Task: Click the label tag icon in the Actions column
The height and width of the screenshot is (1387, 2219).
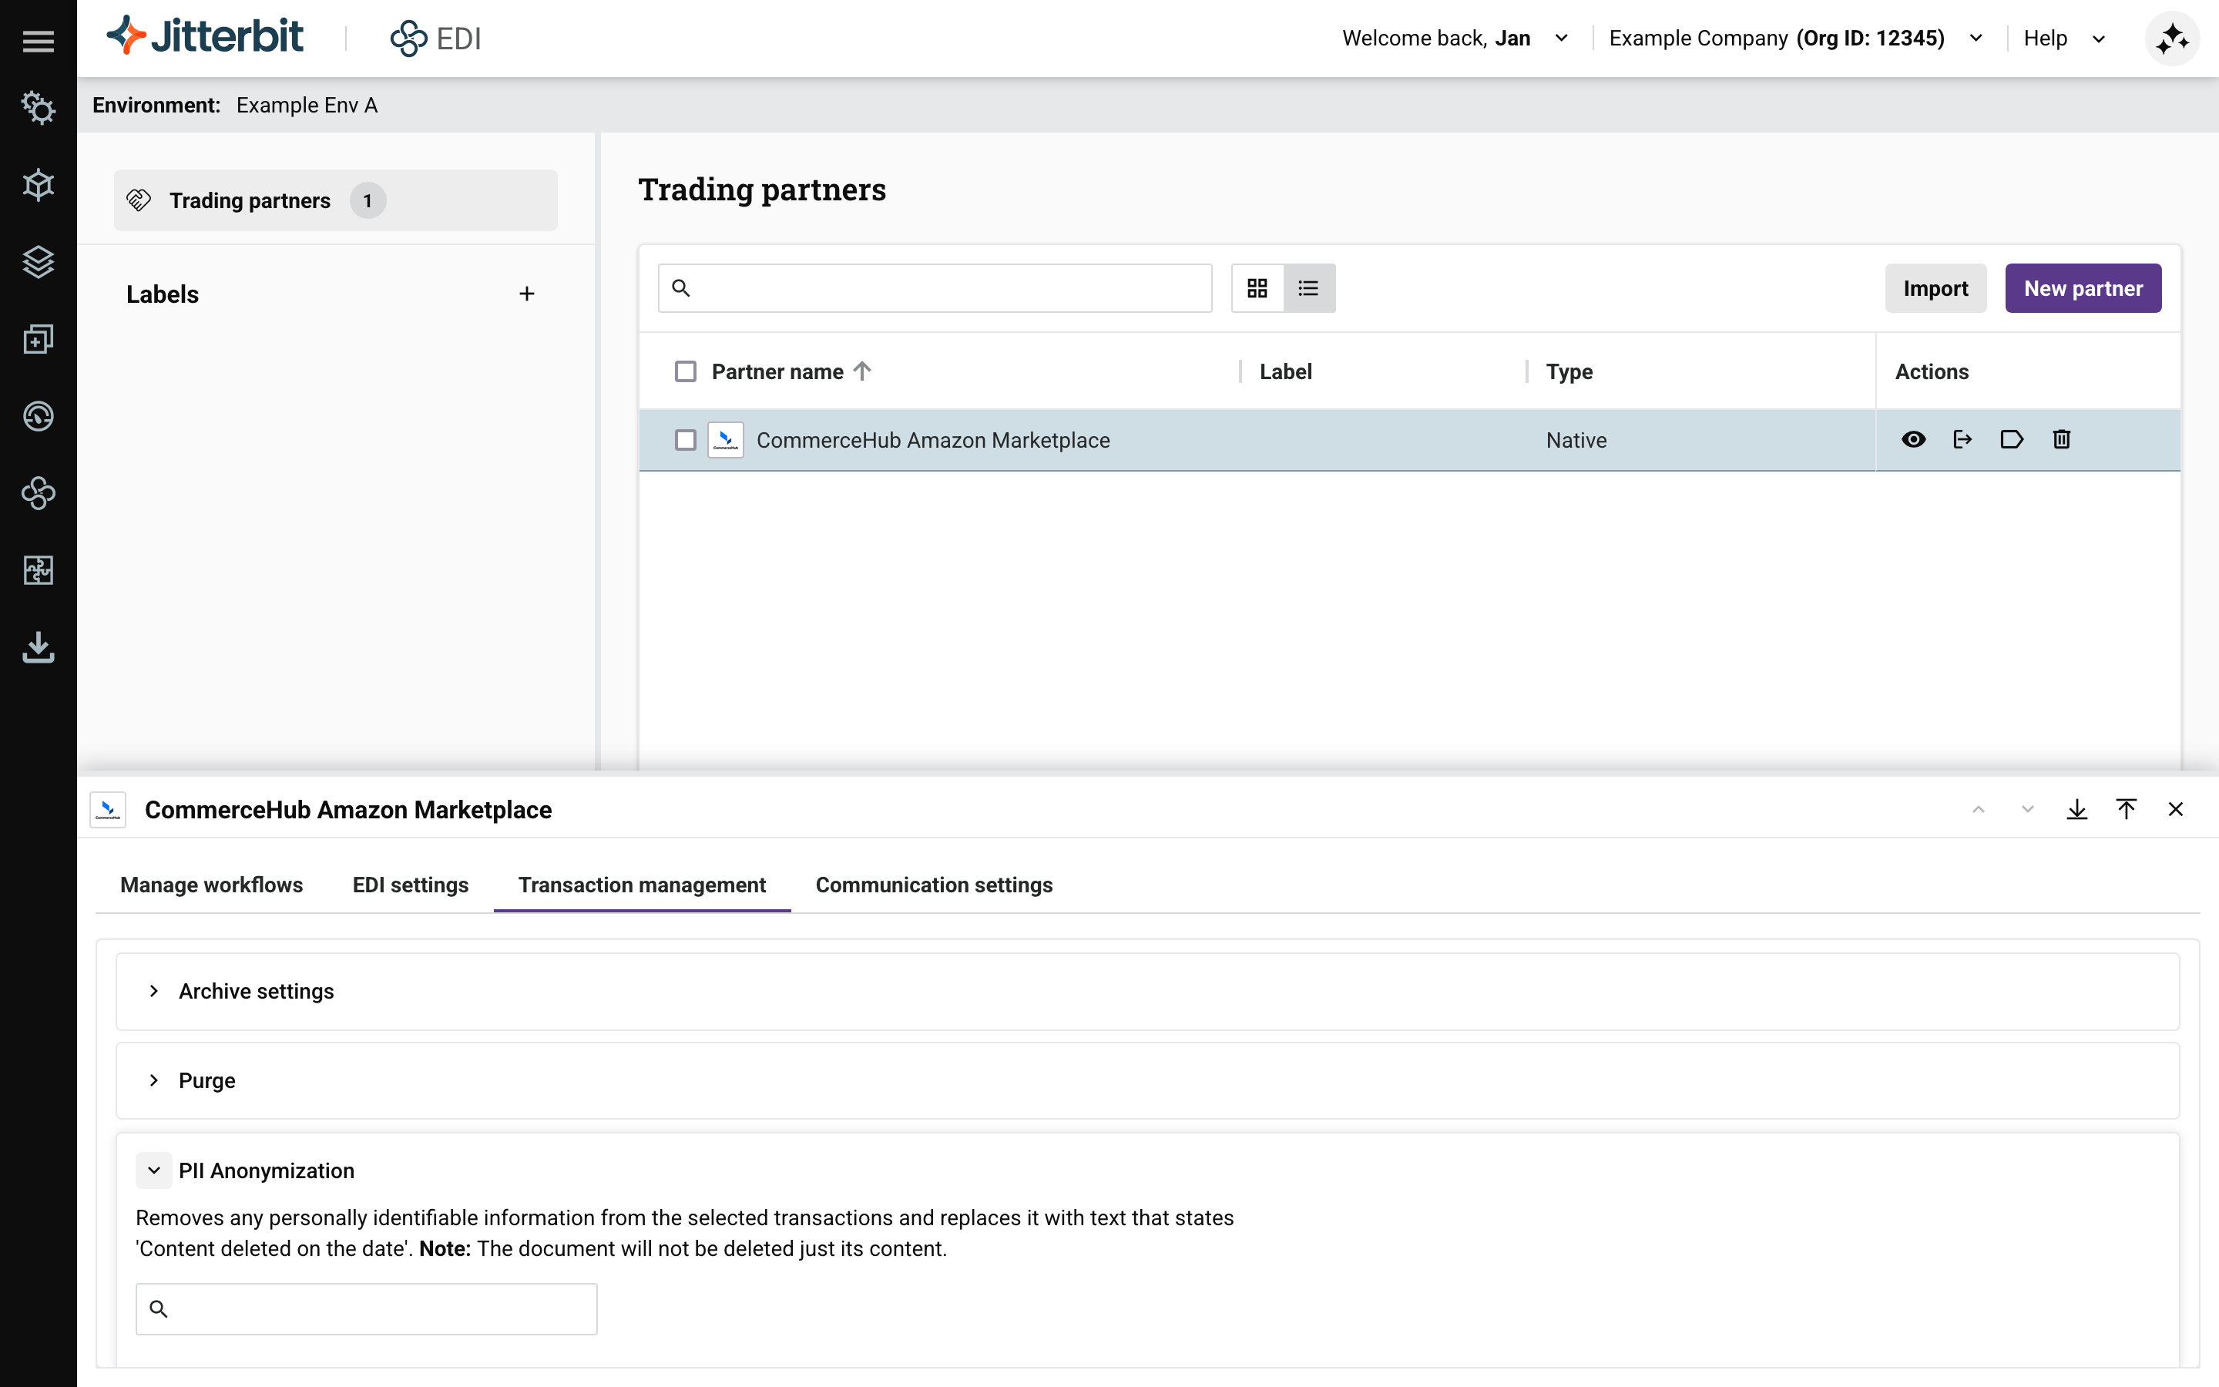Action: 2012,439
